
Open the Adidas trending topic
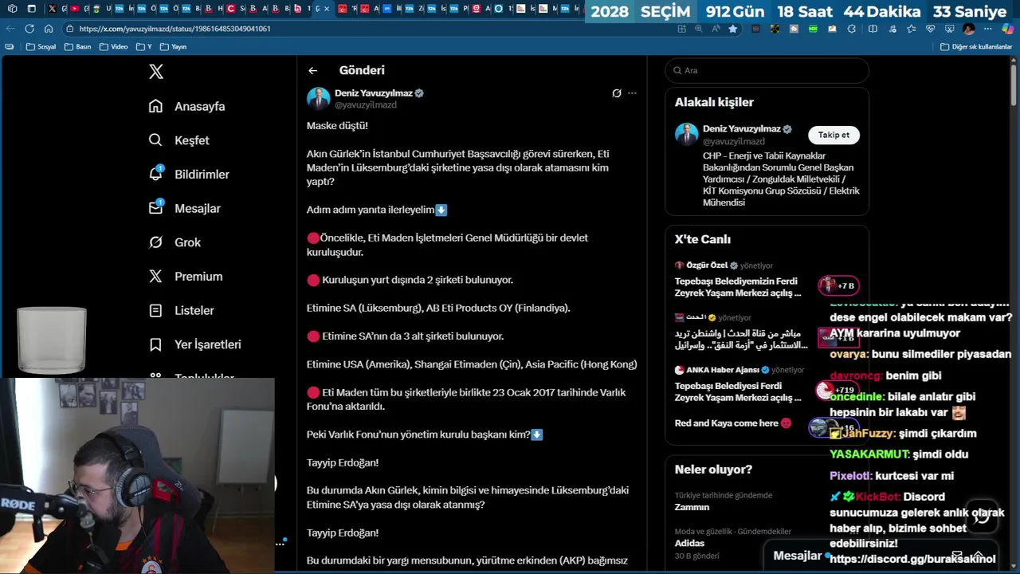point(765,544)
